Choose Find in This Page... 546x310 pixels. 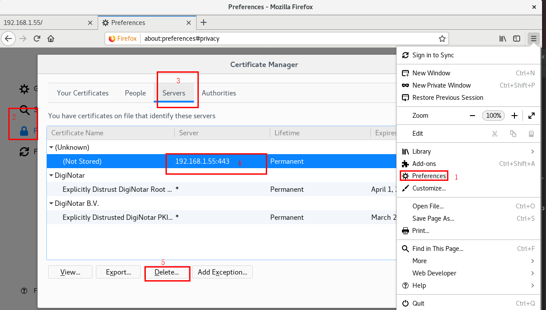pyautogui.click(x=468, y=249)
